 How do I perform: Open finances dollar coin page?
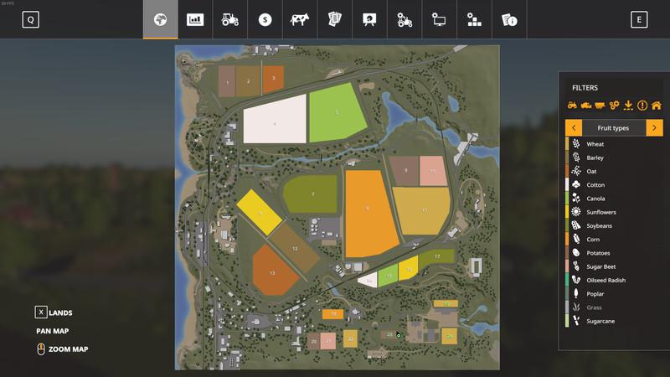click(x=265, y=20)
